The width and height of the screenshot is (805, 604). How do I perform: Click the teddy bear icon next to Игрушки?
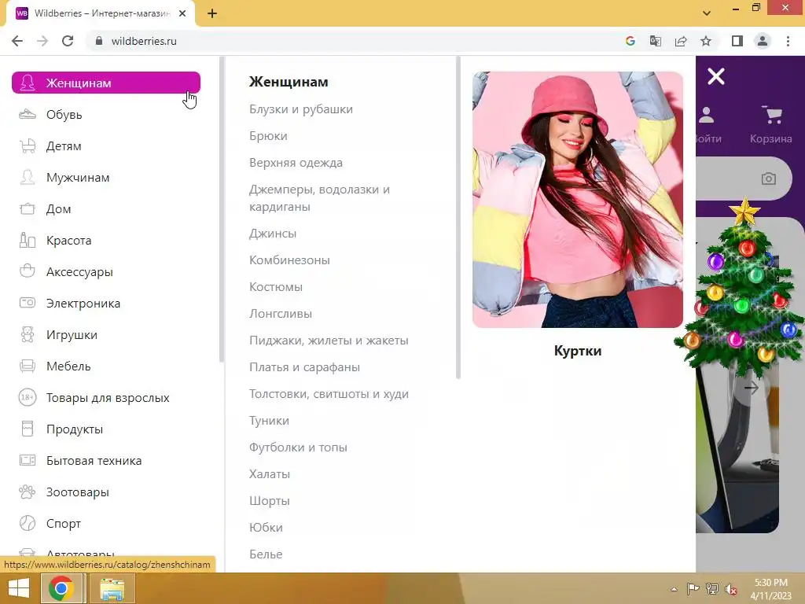pos(28,334)
